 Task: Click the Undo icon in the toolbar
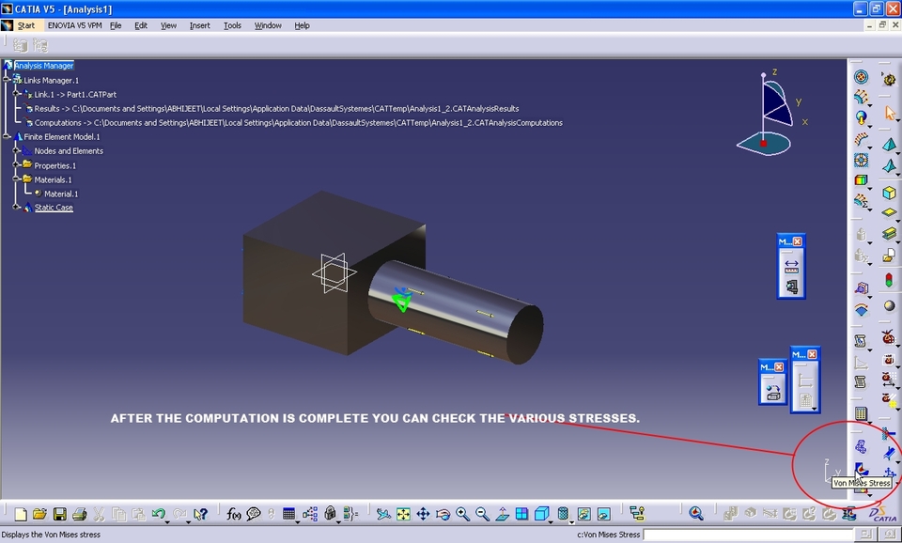159,513
